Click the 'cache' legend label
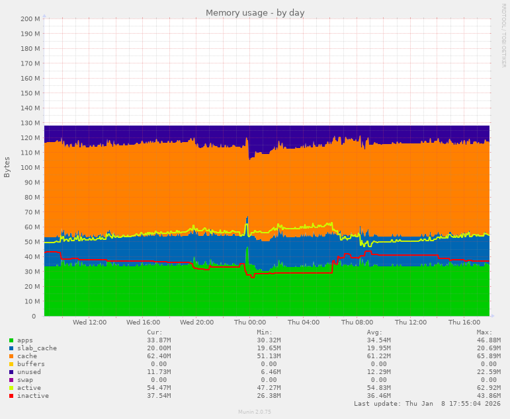The width and height of the screenshot is (510, 419). point(27,356)
